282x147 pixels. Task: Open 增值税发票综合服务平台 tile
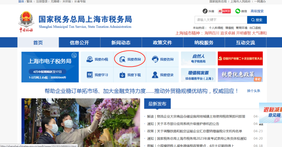[198, 75]
